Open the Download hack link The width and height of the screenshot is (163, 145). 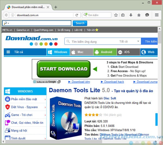(112, 82)
